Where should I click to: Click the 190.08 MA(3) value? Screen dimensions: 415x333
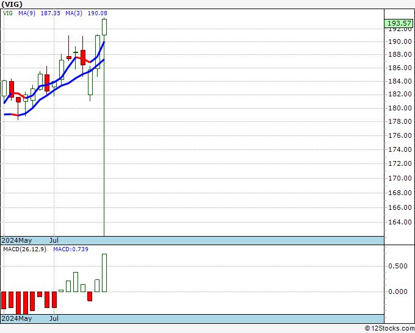coord(98,13)
